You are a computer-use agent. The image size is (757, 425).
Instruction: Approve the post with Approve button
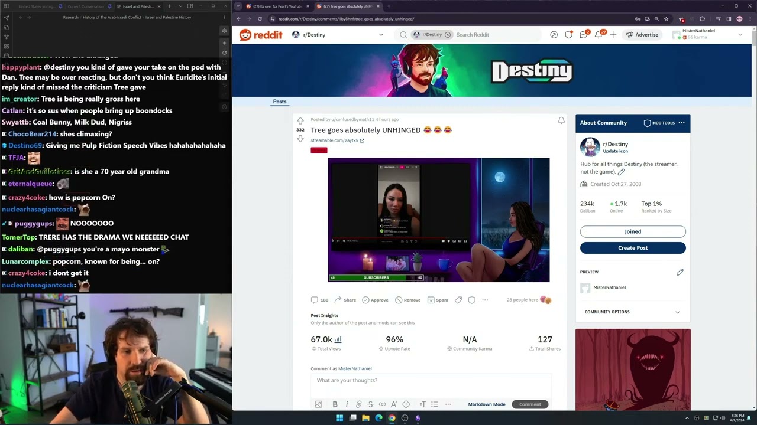click(x=375, y=300)
